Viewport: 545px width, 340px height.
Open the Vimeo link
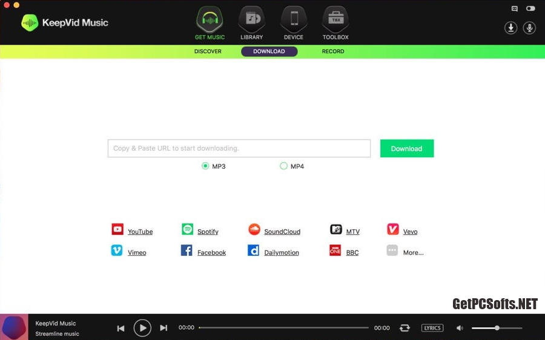(137, 252)
